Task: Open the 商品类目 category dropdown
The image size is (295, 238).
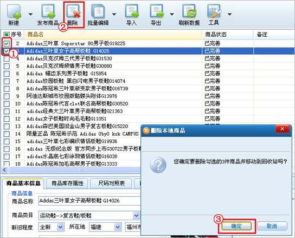Action: coord(136,215)
